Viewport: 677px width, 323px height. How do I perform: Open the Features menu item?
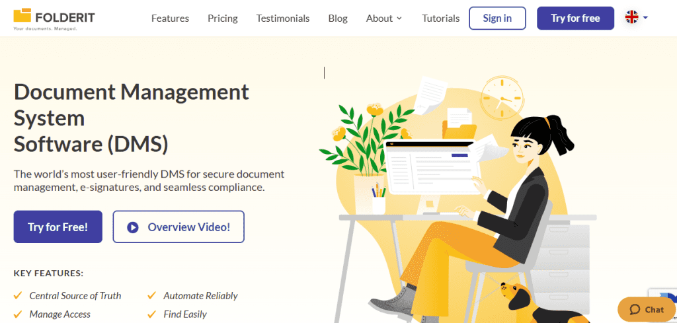[x=170, y=18]
